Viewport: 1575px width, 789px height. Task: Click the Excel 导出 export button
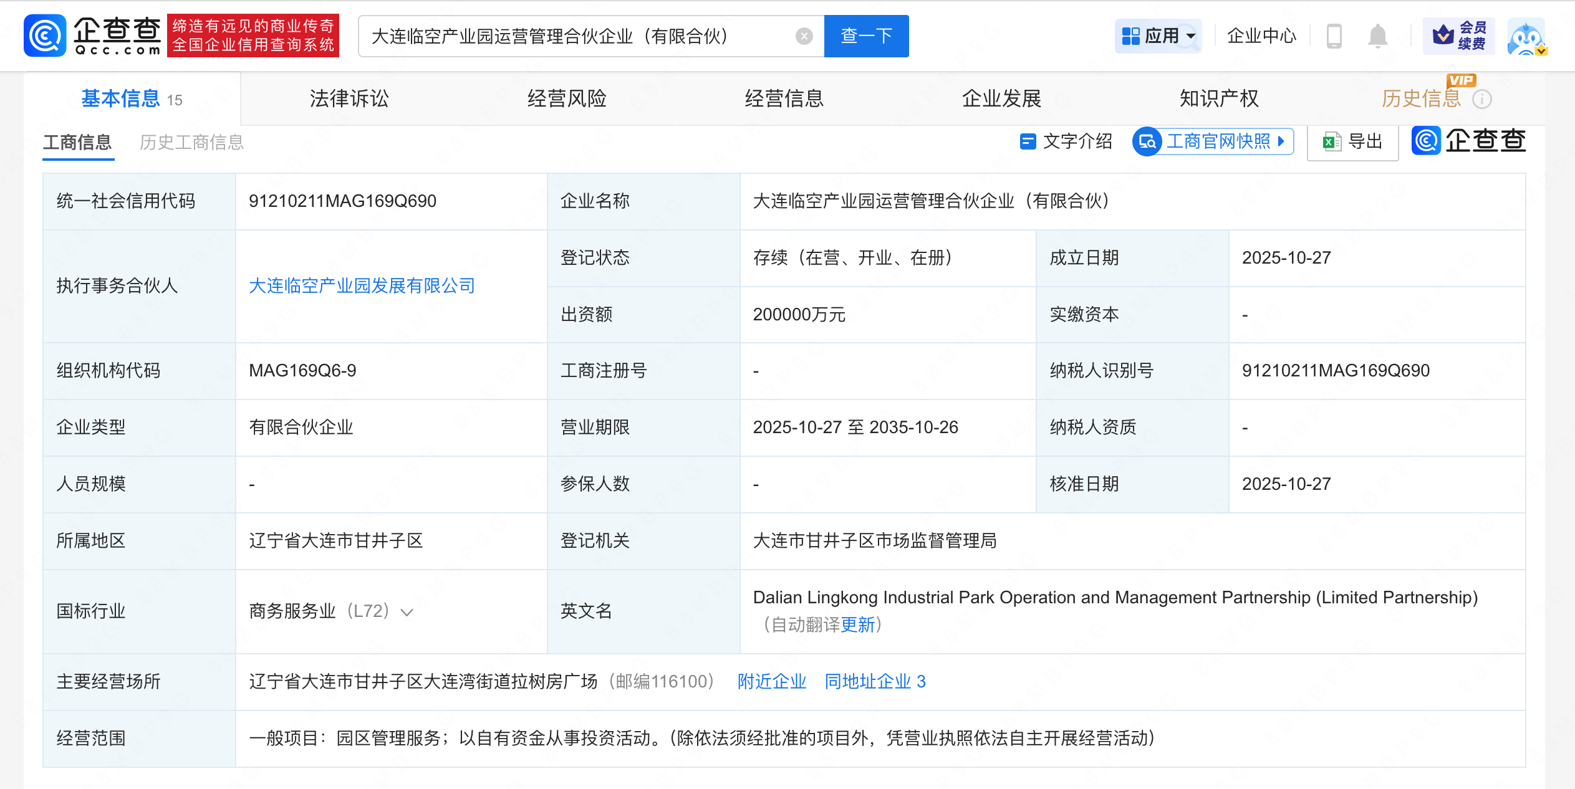point(1352,142)
